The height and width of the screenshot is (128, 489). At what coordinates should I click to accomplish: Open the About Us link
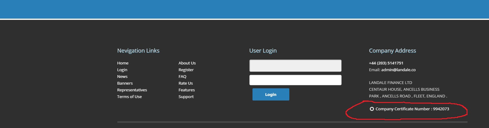[187, 63]
